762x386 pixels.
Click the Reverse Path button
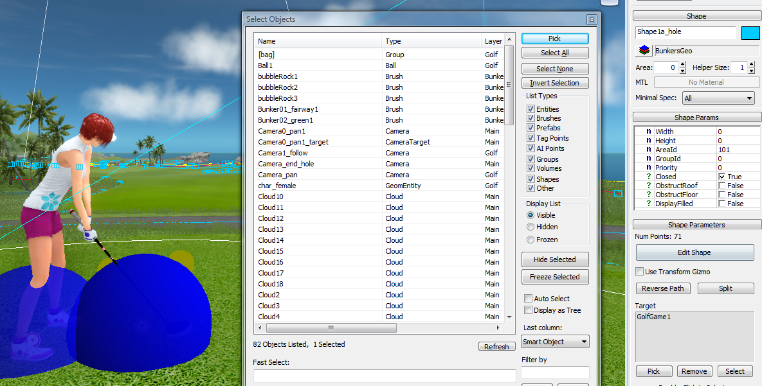coord(663,288)
